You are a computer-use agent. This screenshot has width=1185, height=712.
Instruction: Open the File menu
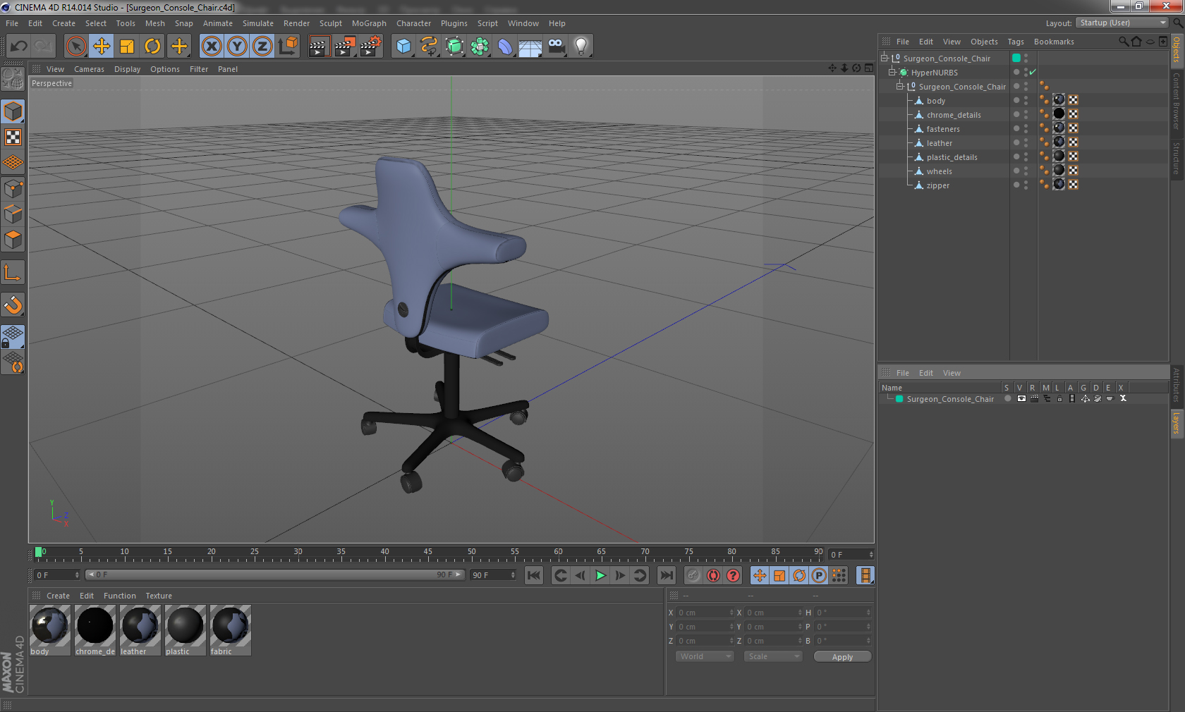click(12, 23)
